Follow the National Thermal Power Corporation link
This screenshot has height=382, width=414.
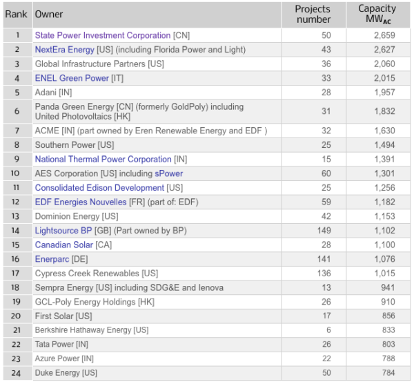[x=103, y=159]
